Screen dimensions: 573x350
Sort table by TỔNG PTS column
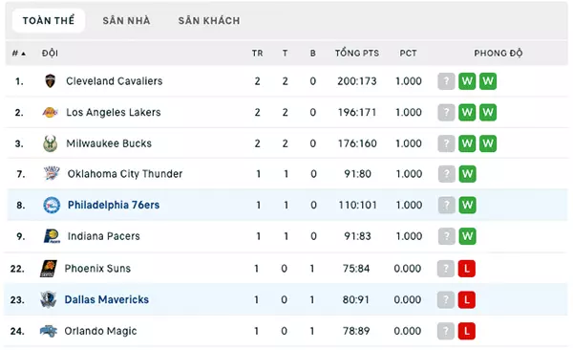pyautogui.click(x=356, y=54)
